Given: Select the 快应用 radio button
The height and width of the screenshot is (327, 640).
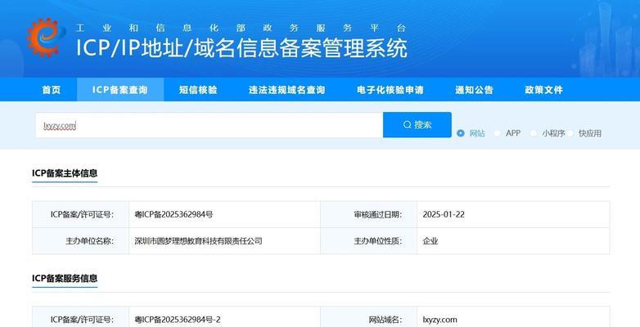Looking at the screenshot, I should point(570,133).
